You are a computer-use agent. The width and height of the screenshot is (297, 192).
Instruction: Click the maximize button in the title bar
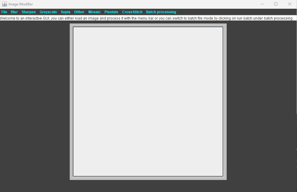pyautogui.click(x=276, y=4)
